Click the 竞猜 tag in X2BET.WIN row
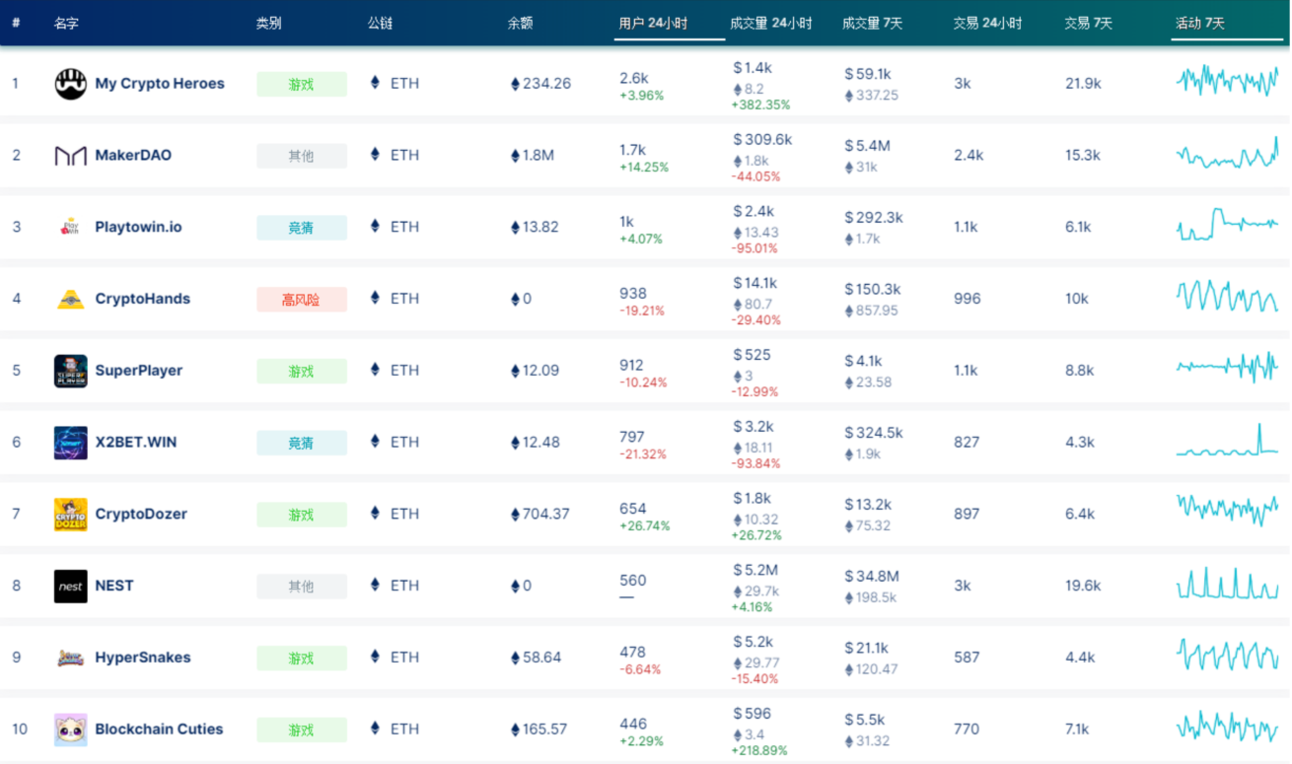 pos(302,443)
